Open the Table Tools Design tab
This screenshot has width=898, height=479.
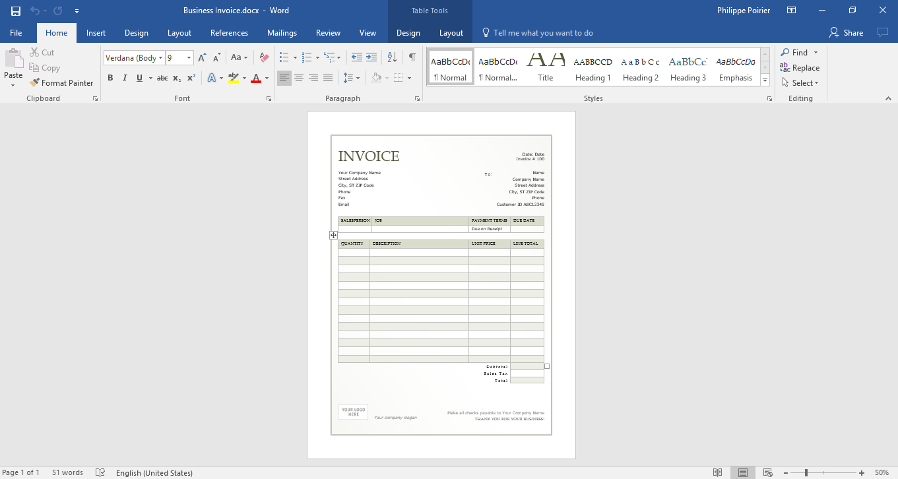(x=408, y=32)
